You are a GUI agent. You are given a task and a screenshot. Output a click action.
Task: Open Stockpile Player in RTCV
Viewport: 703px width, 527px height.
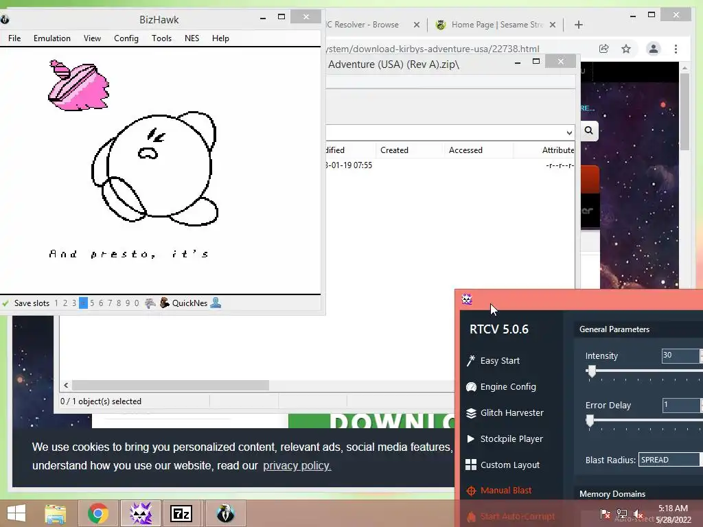pyautogui.click(x=505, y=438)
